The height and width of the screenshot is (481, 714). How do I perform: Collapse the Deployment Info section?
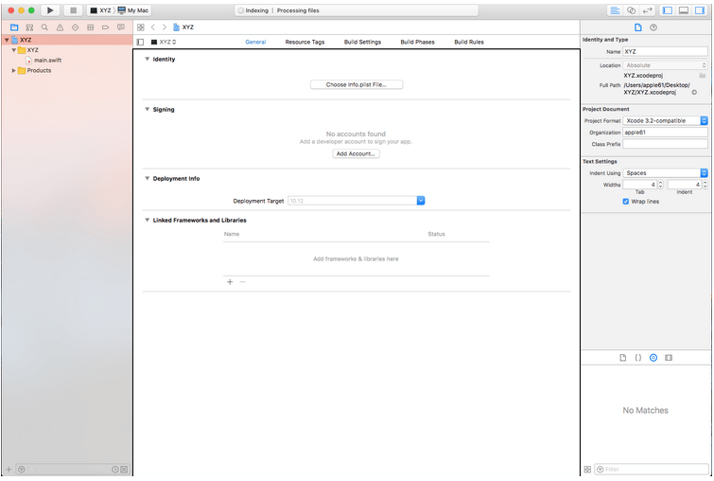(148, 178)
